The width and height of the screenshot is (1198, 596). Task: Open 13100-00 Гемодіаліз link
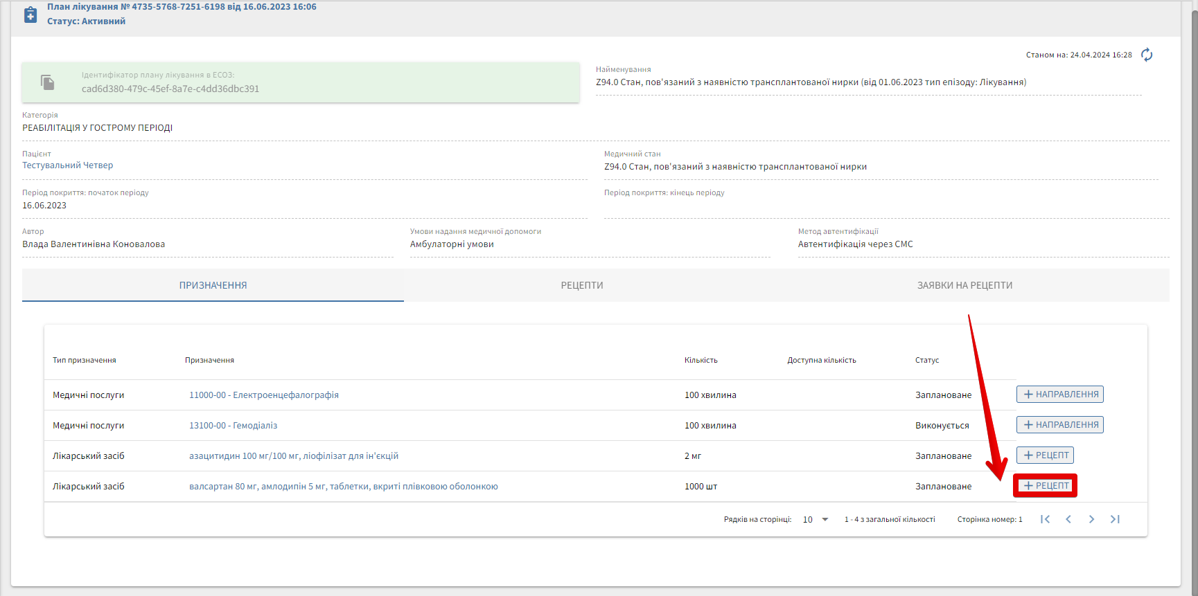[x=233, y=426]
